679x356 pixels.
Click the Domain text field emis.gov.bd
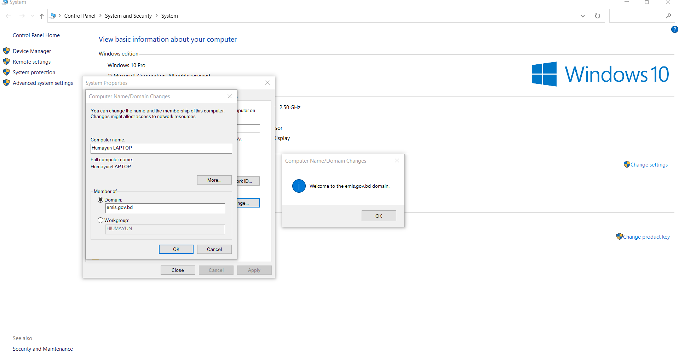click(x=165, y=208)
